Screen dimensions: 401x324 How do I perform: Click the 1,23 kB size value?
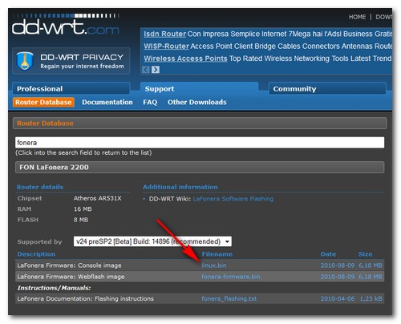coord(371,298)
